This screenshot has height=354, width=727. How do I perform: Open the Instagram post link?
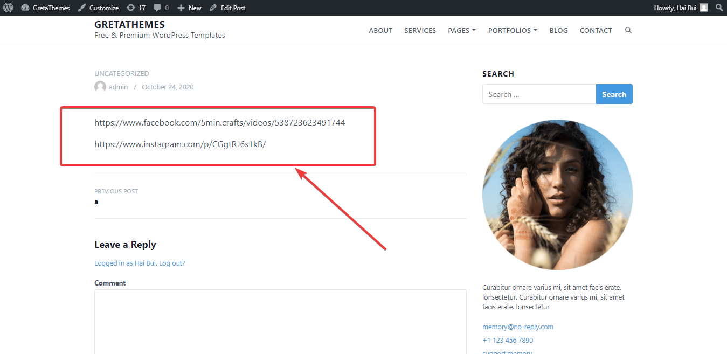[179, 144]
